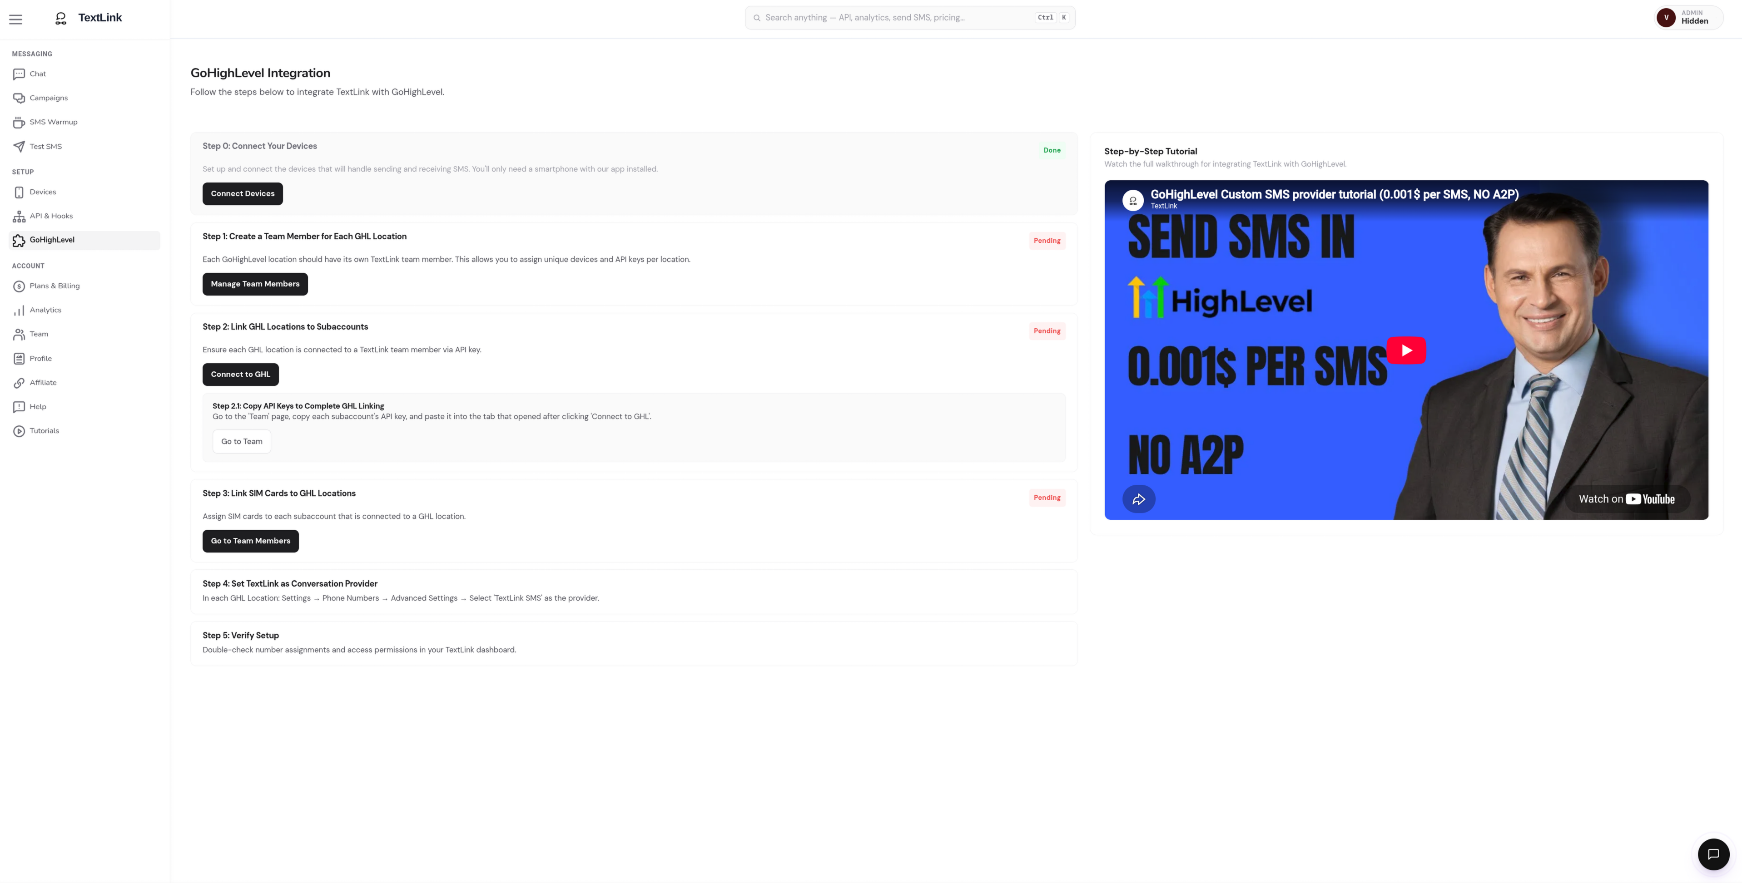1742x883 pixels.
Task: Go to Campaigns in sidebar
Action: [84, 98]
